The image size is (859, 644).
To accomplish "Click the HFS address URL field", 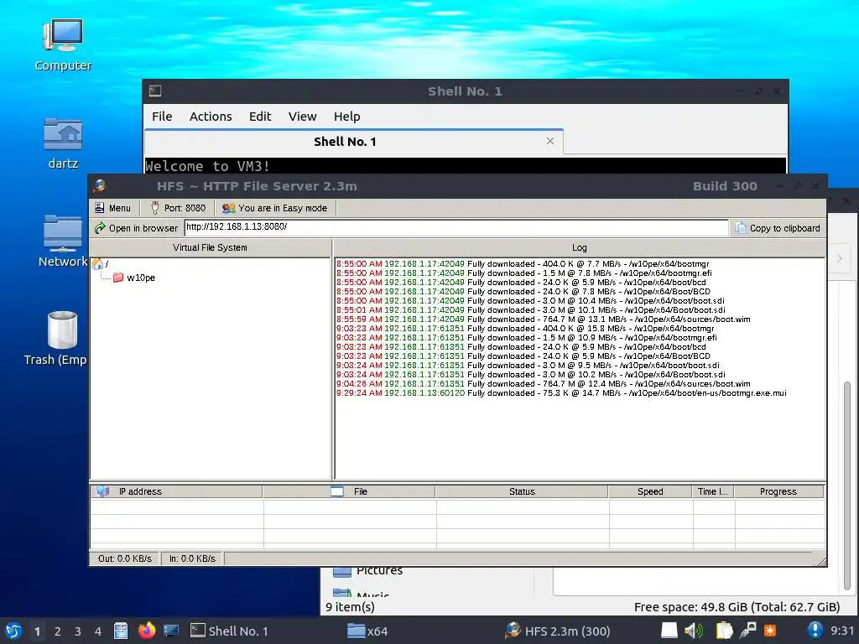I will coord(456,227).
